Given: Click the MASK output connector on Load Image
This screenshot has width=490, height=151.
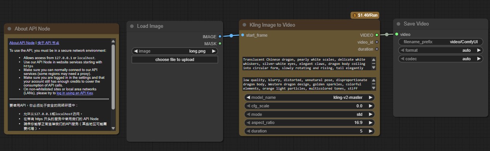Looking at the screenshot, I should tap(220, 44).
